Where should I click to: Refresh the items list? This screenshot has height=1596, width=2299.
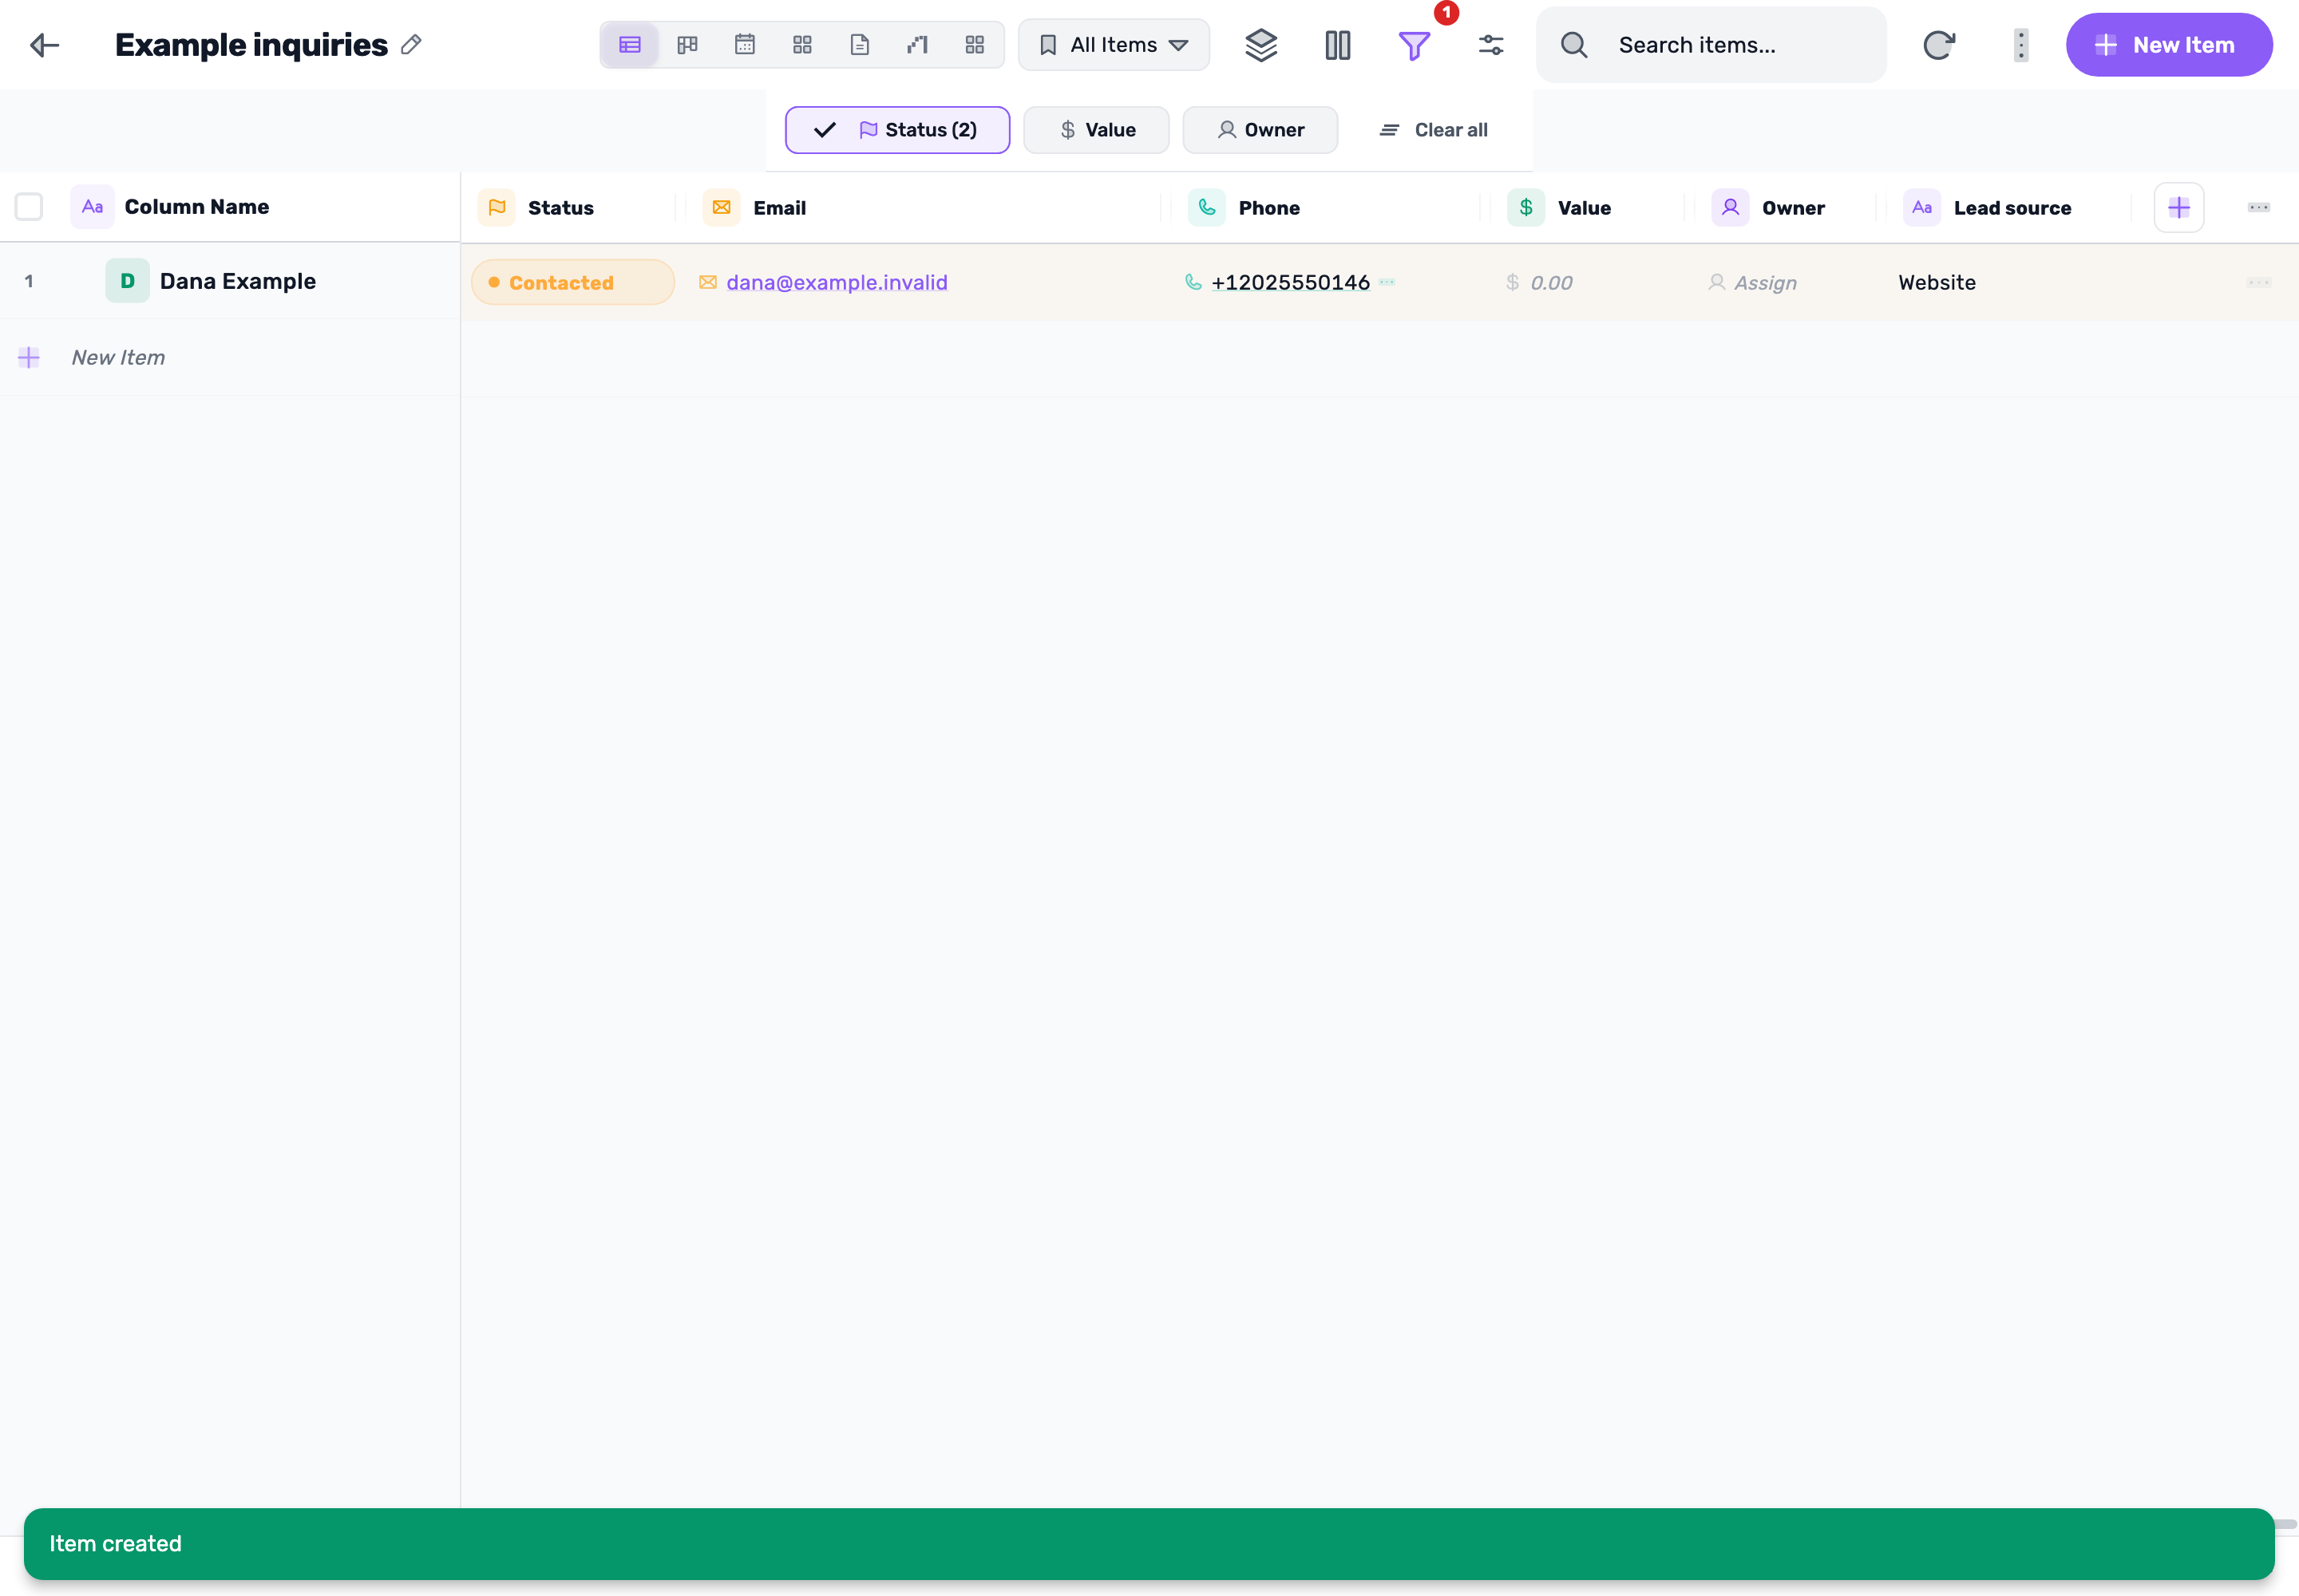[1939, 45]
